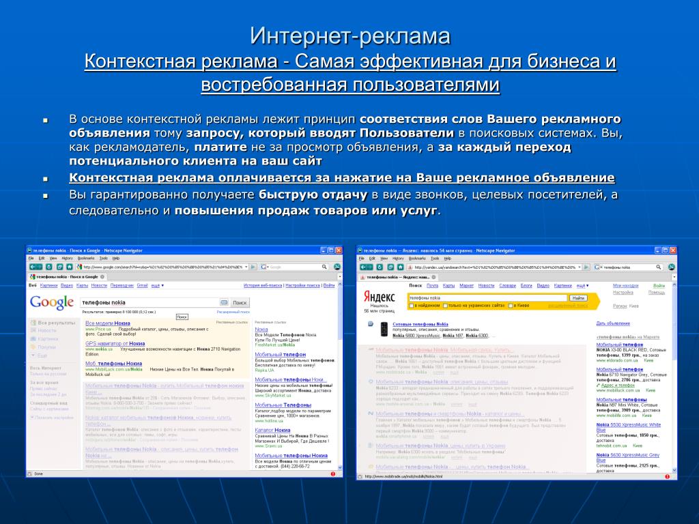Open the File menu in the Google window
This screenshot has height=524, width=699.
point(31,258)
